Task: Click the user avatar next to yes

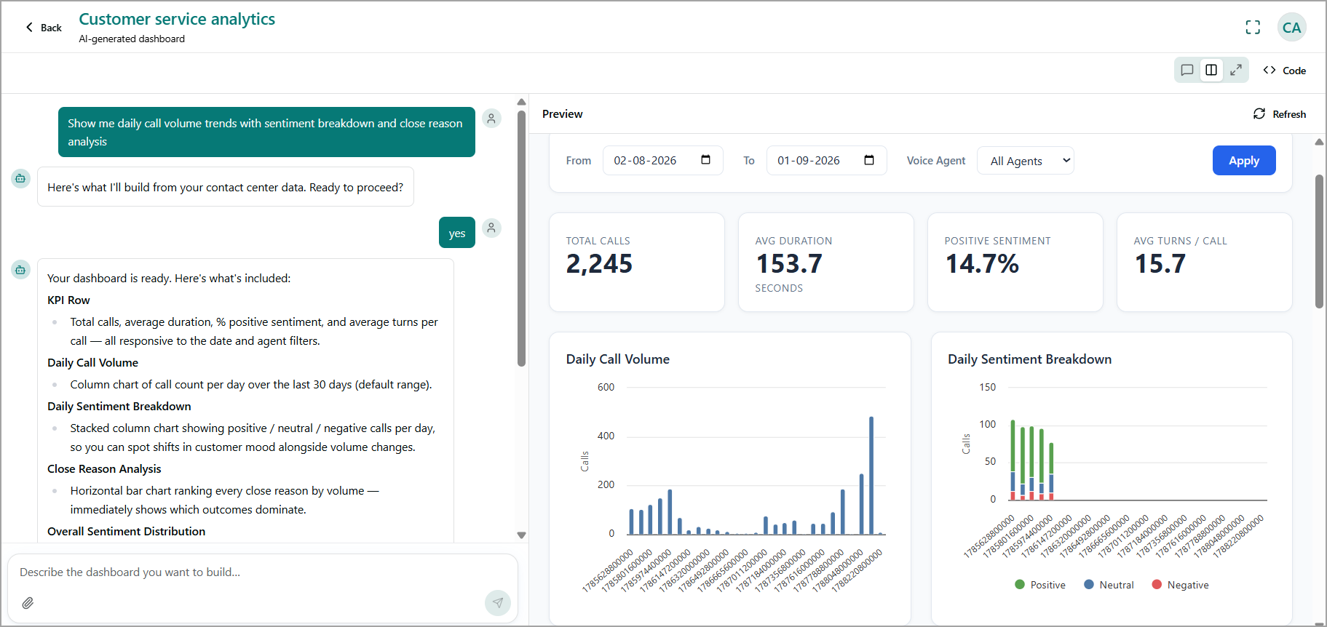Action: click(x=492, y=228)
